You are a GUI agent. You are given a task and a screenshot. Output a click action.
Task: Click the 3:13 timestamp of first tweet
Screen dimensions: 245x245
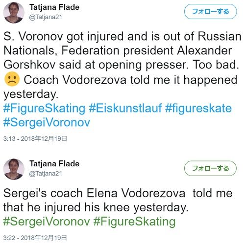pyautogui.click(x=35, y=139)
